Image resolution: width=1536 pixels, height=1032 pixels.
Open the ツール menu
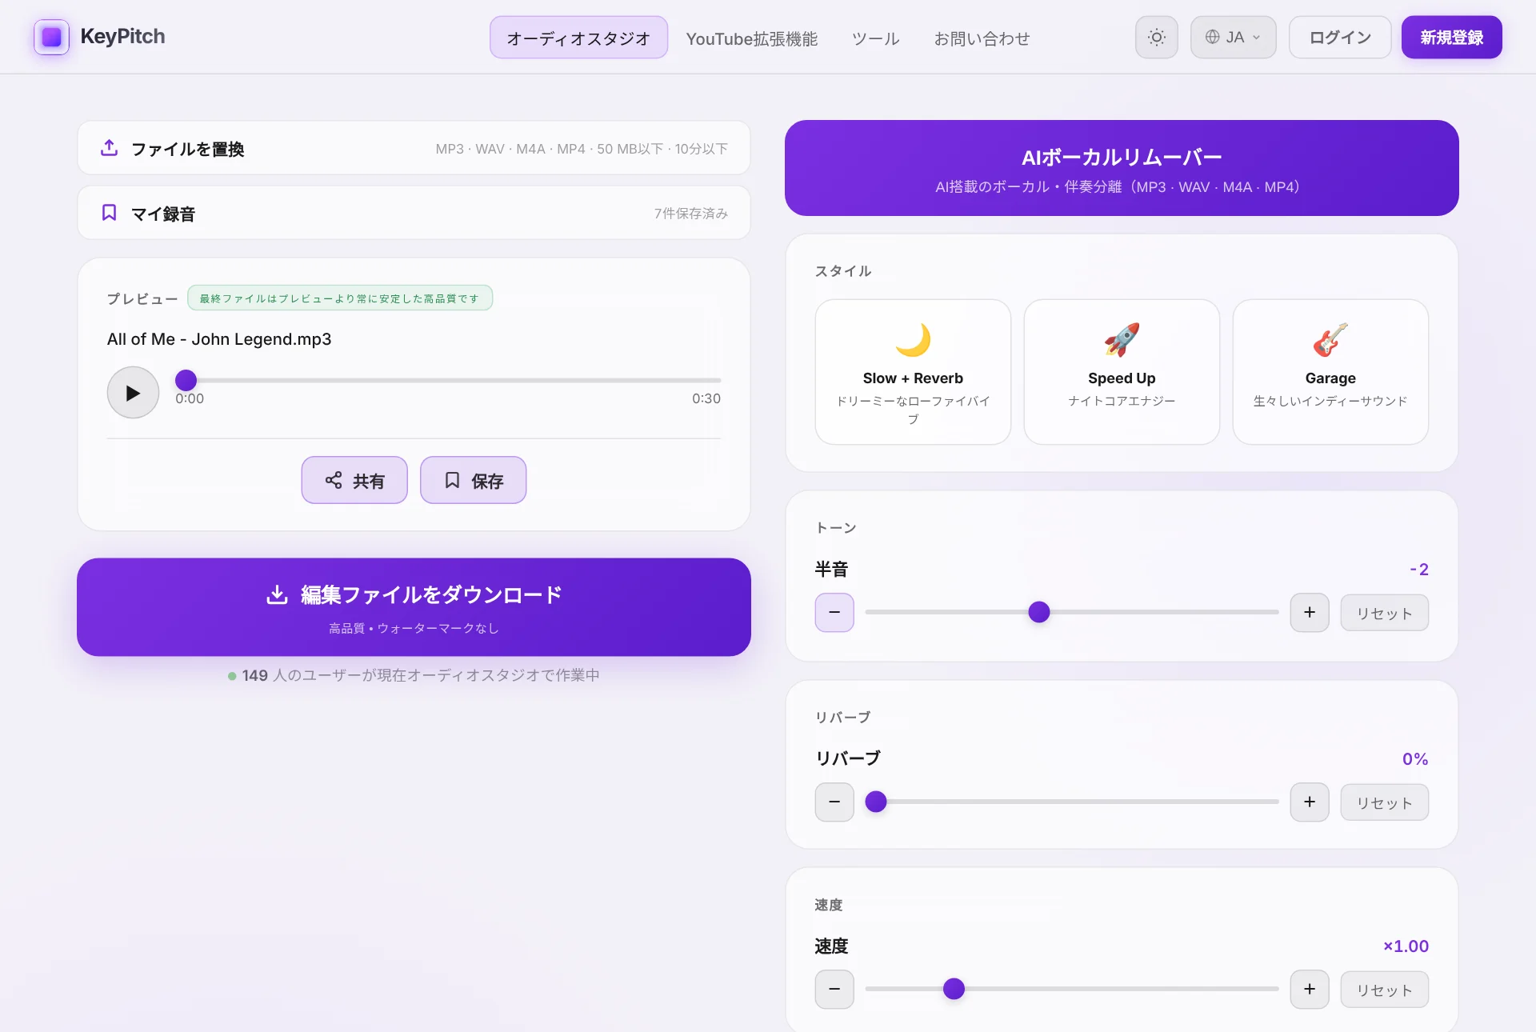coord(875,38)
